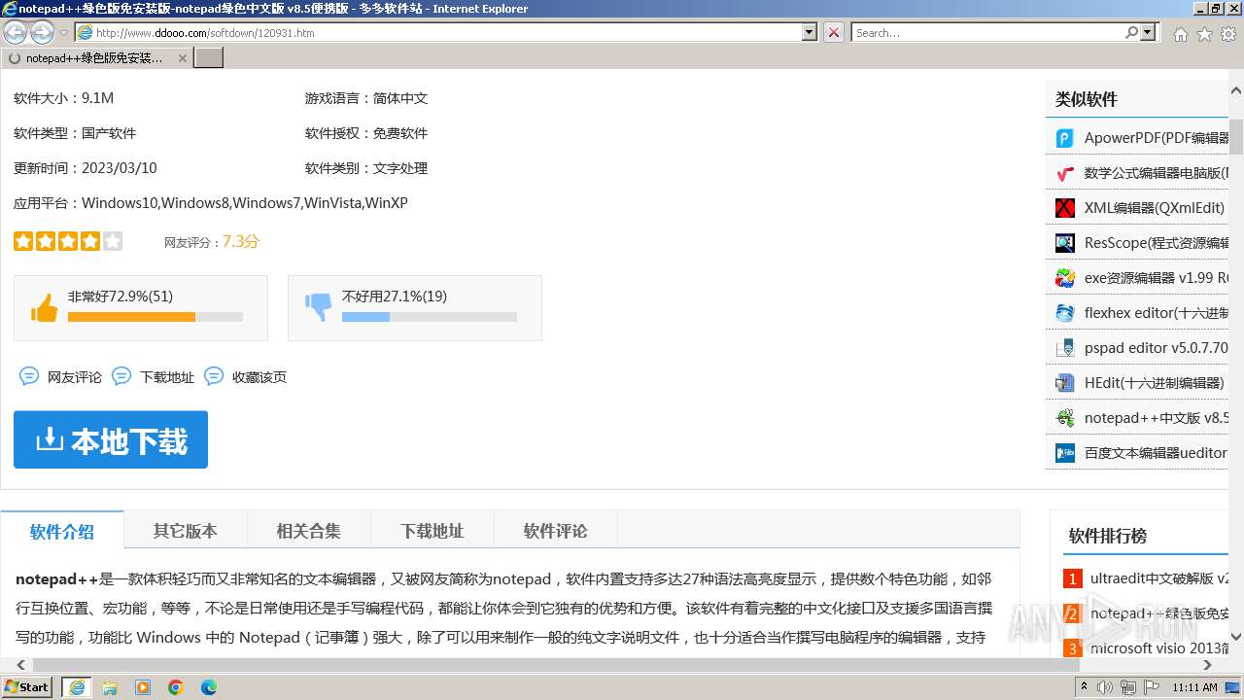This screenshot has width=1244, height=700.
Task: Open the 下载地址 link beside the speech bubble
Action: pyautogui.click(x=167, y=377)
